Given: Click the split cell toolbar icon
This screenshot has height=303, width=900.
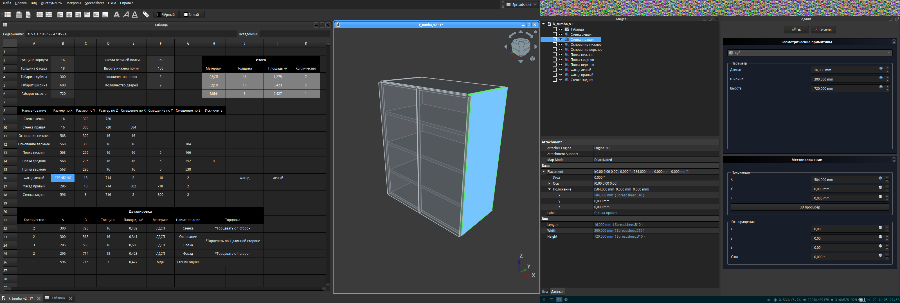Looking at the screenshot, I should [49, 15].
